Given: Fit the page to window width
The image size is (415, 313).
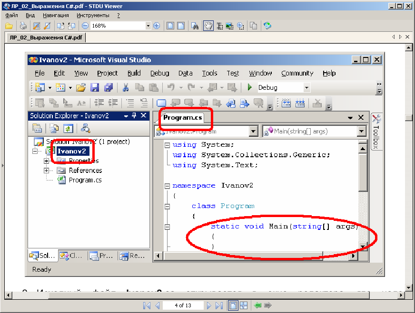Looking at the screenshot, I should coord(181,26).
